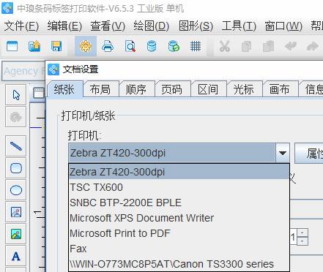This screenshot has height=272, width=323.
Task: Click the printer icon in toolbar
Action: click(x=108, y=46)
